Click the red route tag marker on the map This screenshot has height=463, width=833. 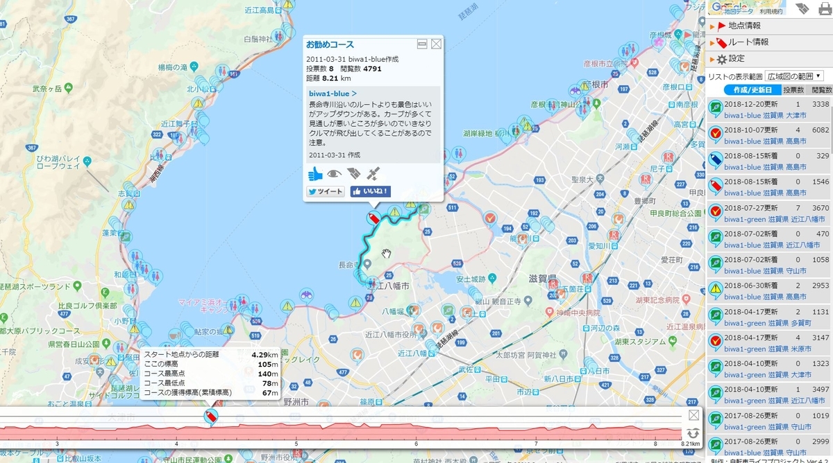click(373, 218)
